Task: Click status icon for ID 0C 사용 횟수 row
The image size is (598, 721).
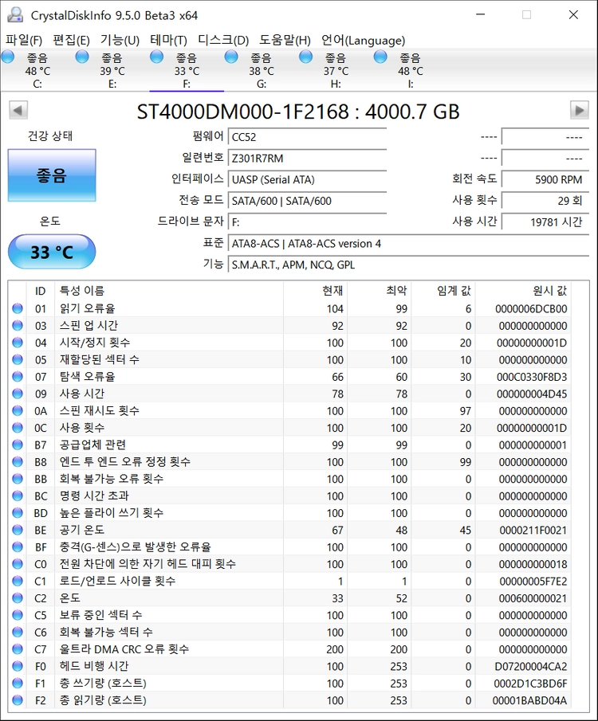Action: (18, 428)
